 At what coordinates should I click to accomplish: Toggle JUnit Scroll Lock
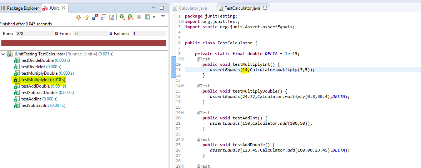[112, 18]
